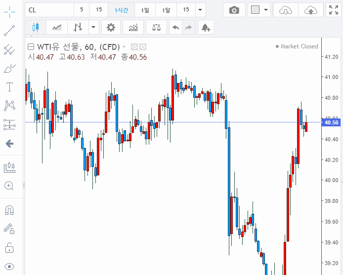Viewport: 343px width, 275px height.
Task: Switch to bar chart style
Action: (x=78, y=27)
